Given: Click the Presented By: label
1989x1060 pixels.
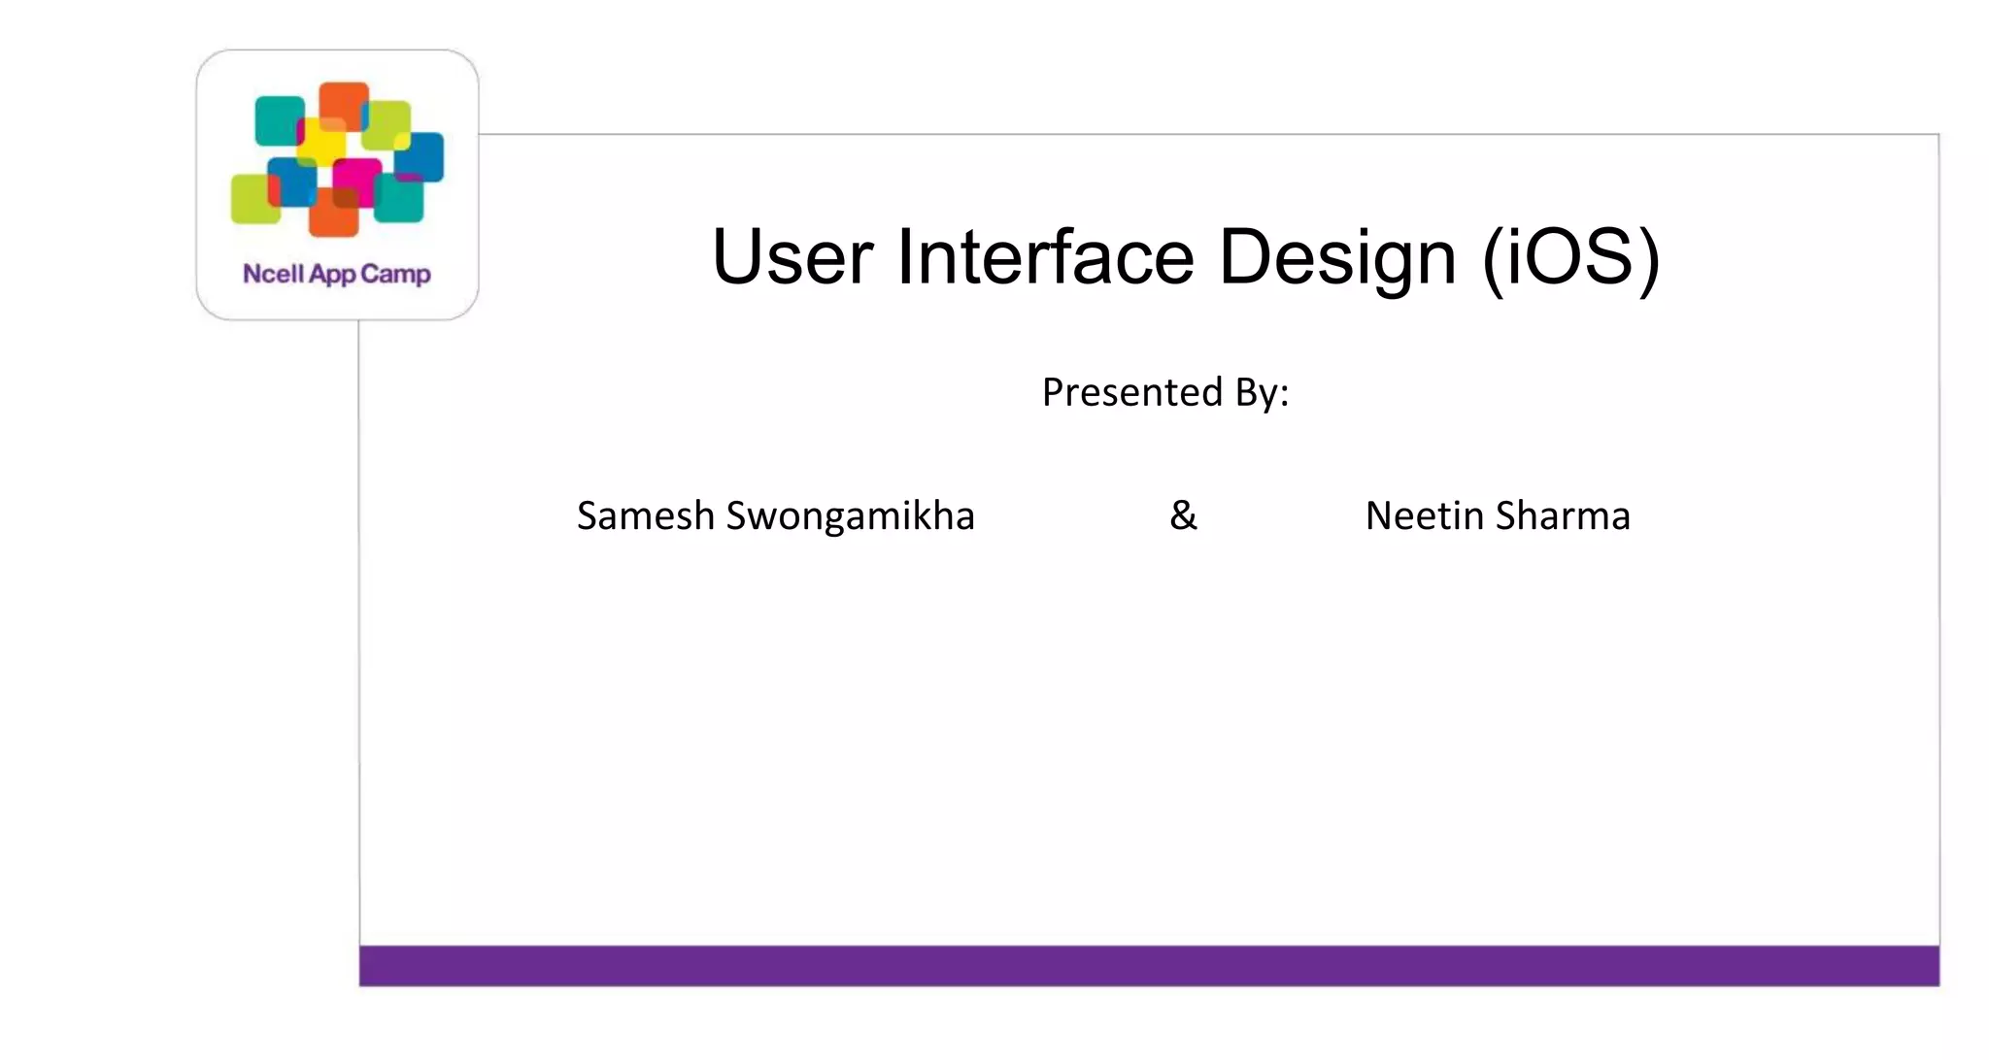Looking at the screenshot, I should (x=1164, y=393).
